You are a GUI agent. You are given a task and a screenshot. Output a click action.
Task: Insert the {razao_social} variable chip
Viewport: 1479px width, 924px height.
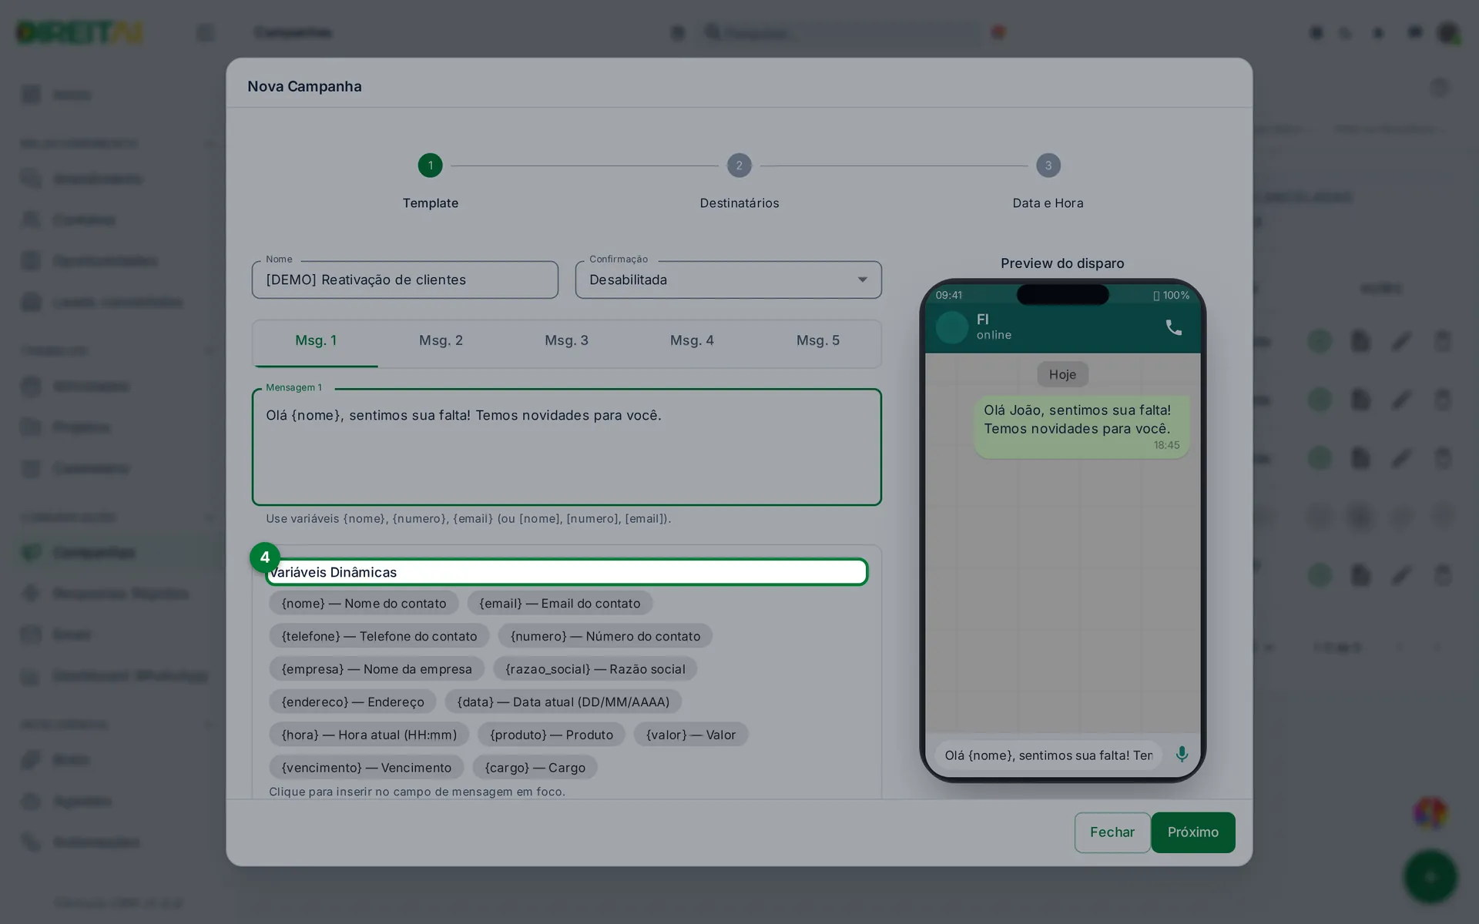595,669
